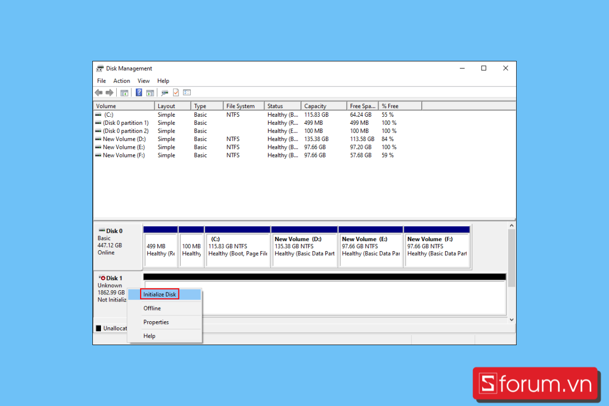The height and width of the screenshot is (406, 609).
Task: Select Offline in the context menu
Action: click(165, 309)
